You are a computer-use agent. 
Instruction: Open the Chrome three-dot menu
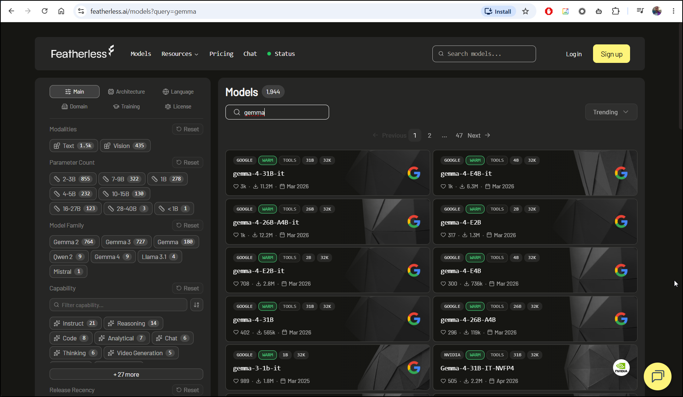click(673, 11)
